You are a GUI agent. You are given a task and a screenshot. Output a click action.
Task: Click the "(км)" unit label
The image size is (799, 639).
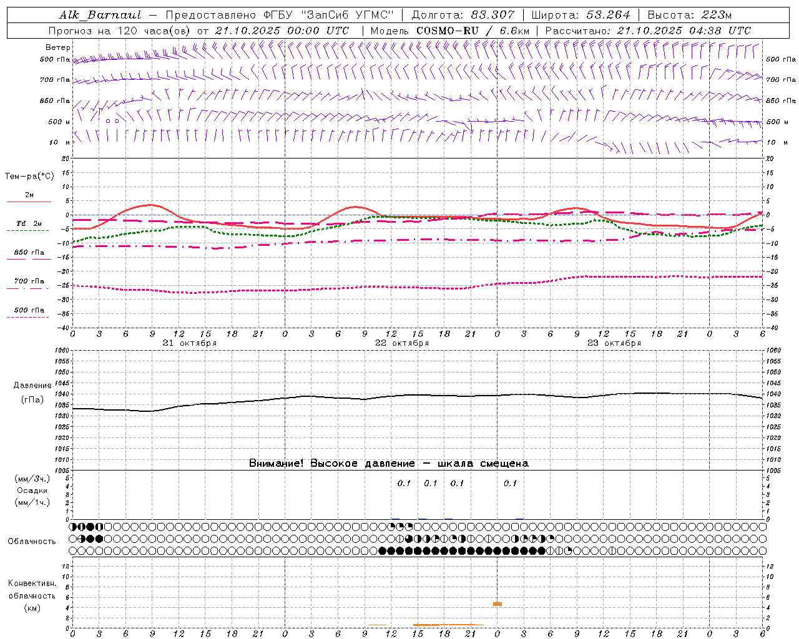[x=32, y=608]
